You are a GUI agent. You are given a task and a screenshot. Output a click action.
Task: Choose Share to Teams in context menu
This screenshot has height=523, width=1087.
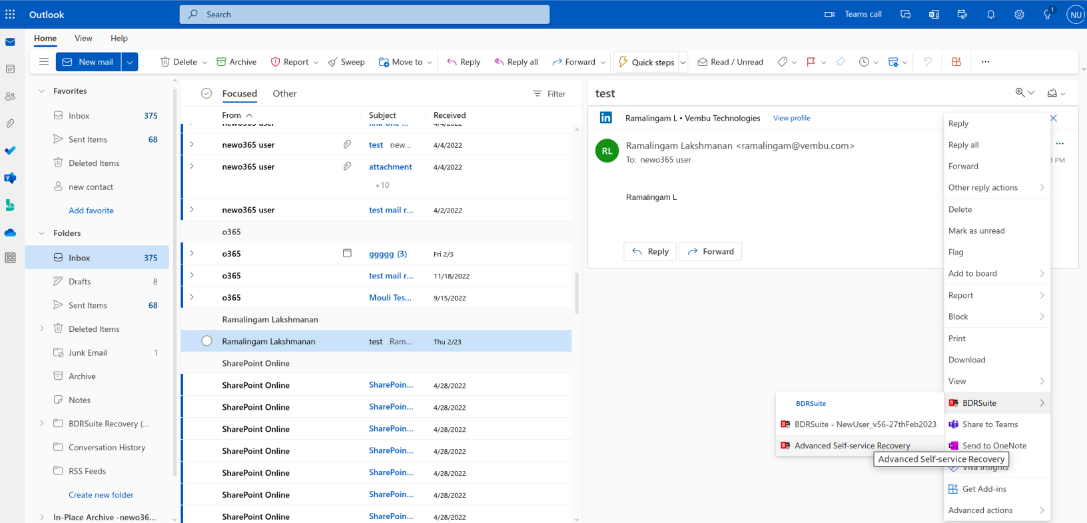[996, 424]
